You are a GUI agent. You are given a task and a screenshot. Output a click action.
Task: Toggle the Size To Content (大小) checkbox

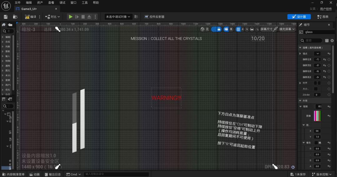[x=315, y=89]
